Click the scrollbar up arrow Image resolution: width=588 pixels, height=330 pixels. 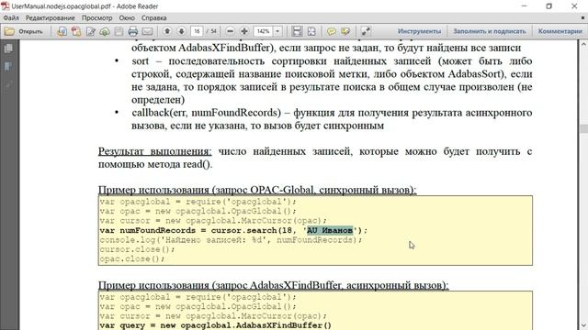(584, 44)
